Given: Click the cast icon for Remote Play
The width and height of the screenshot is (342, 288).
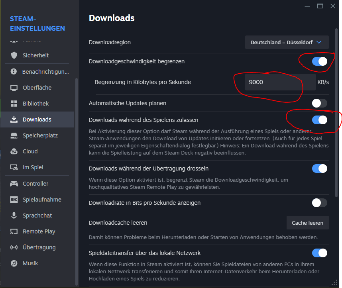Looking at the screenshot, I should [x=14, y=231].
